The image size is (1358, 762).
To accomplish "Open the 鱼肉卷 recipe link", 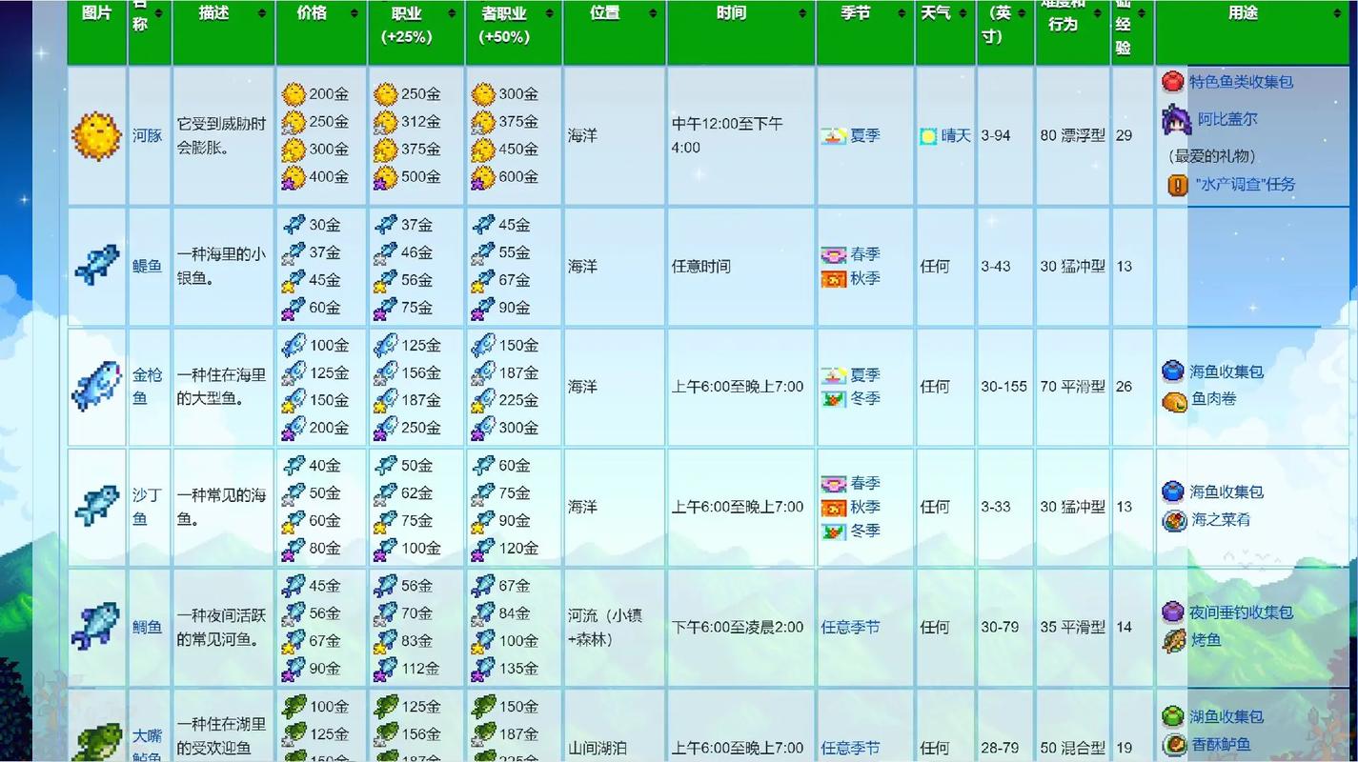I will coord(1213,400).
